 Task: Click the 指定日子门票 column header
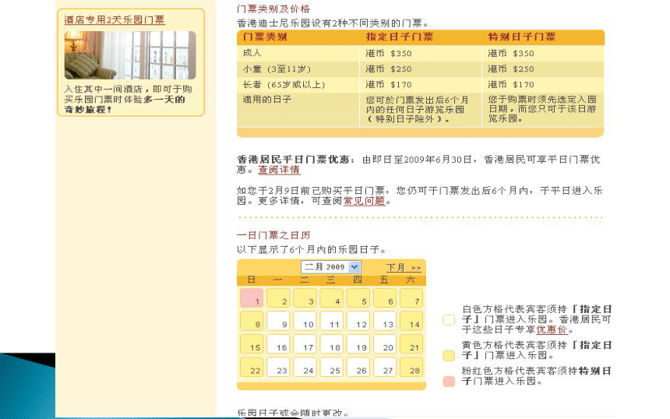point(399,37)
